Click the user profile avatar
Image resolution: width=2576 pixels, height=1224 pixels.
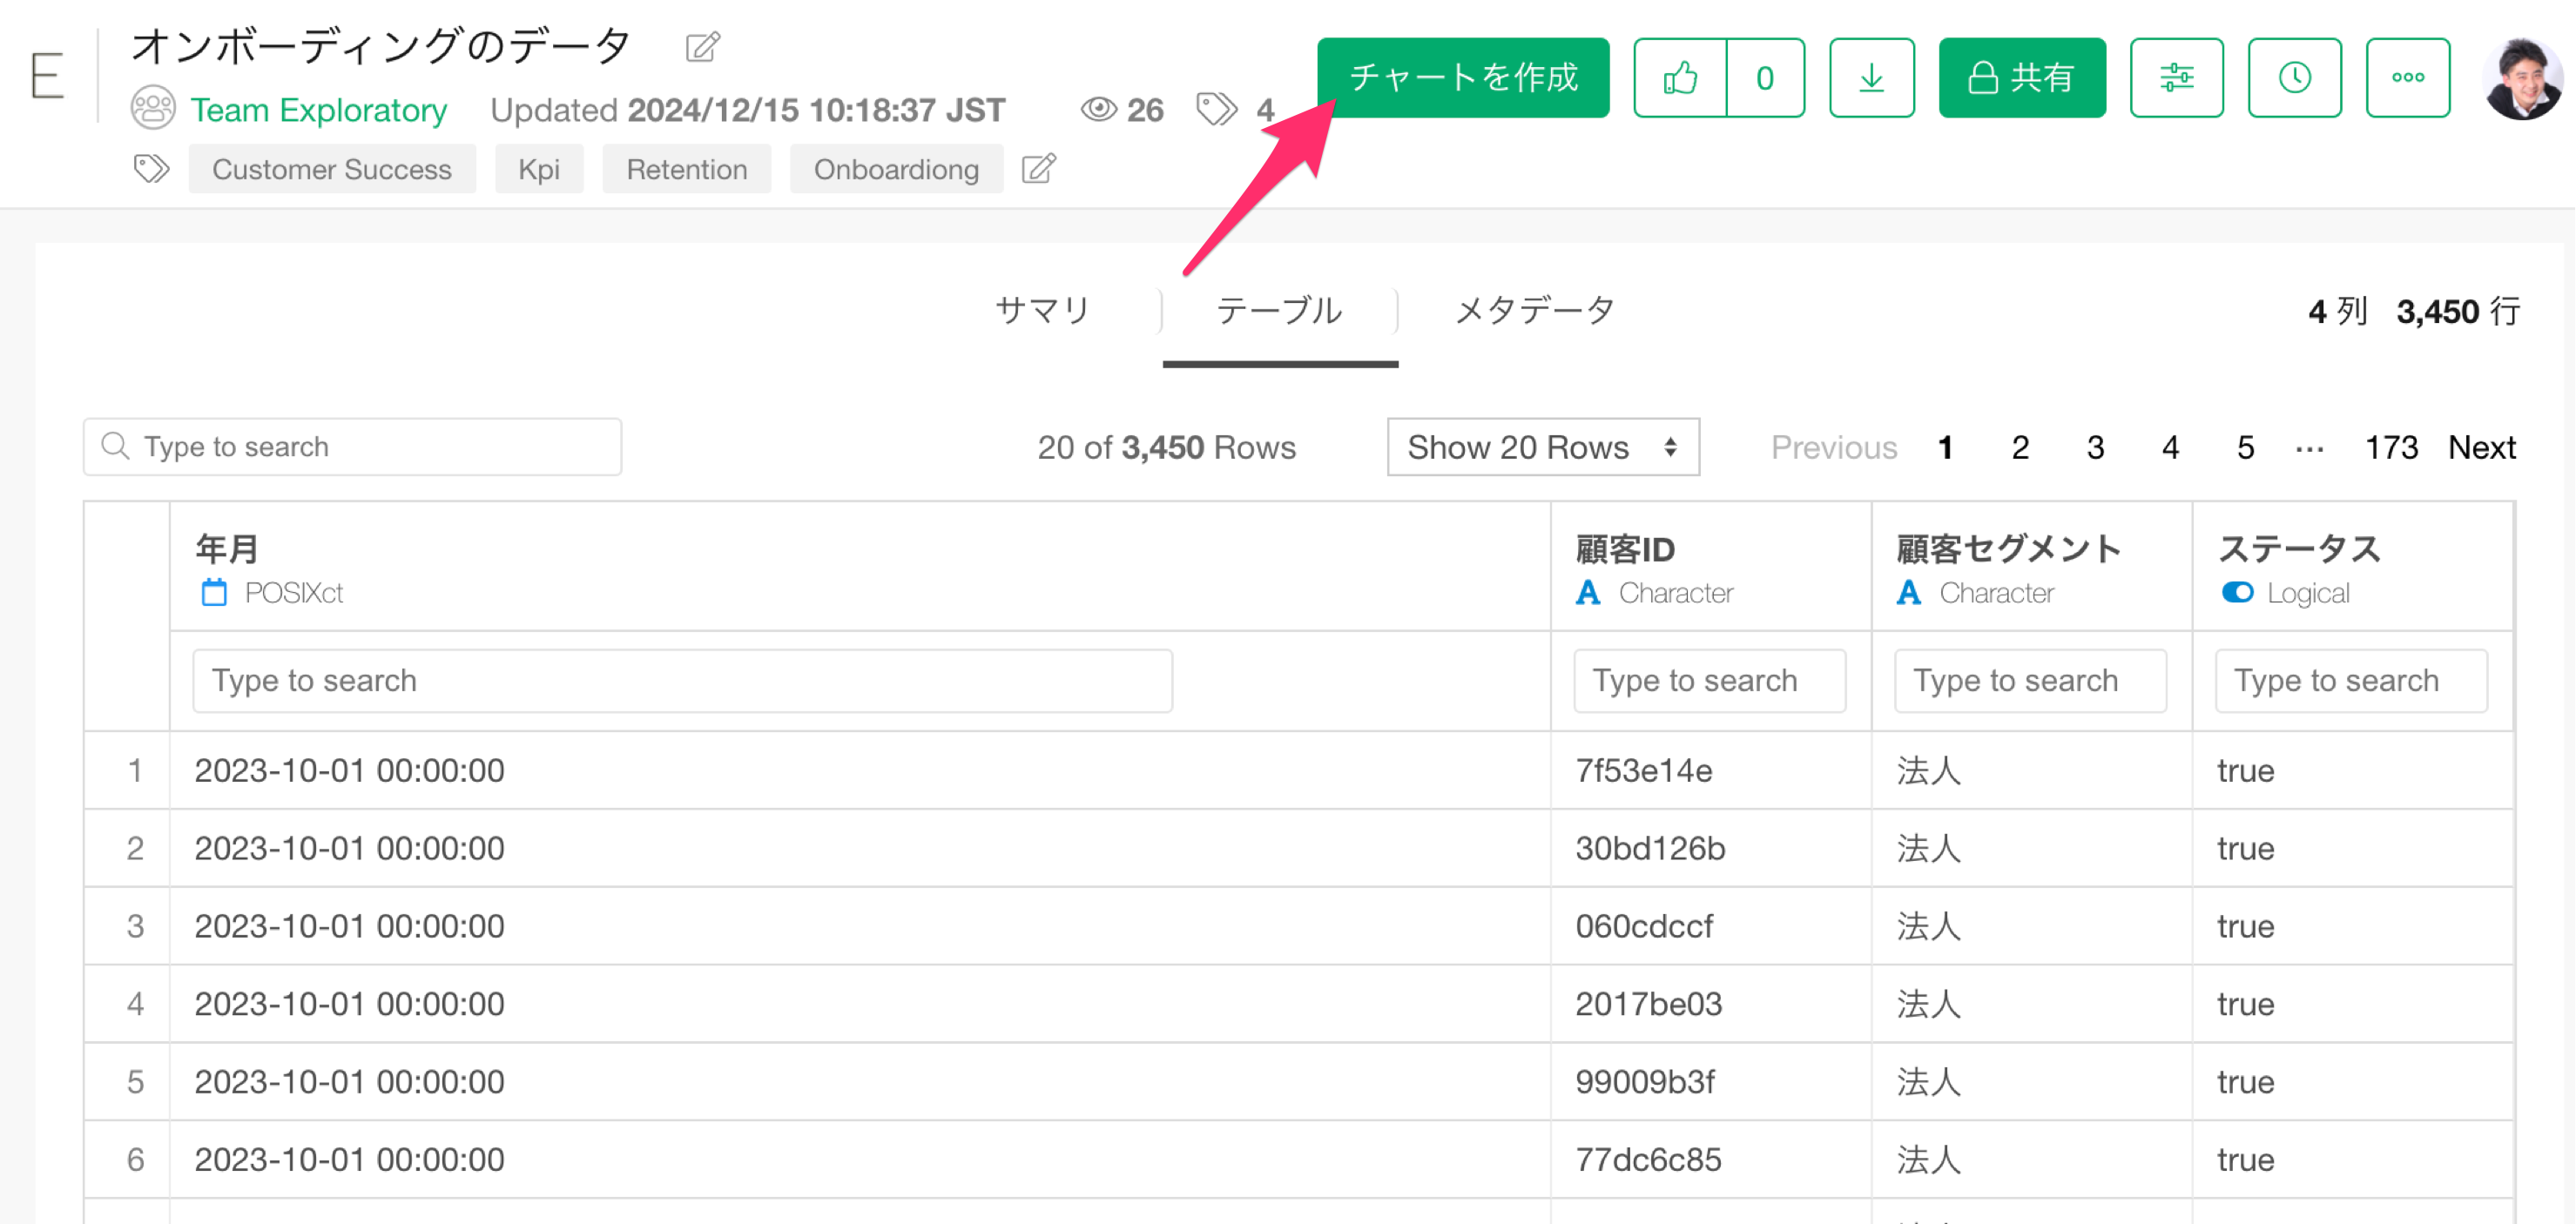[x=2521, y=78]
